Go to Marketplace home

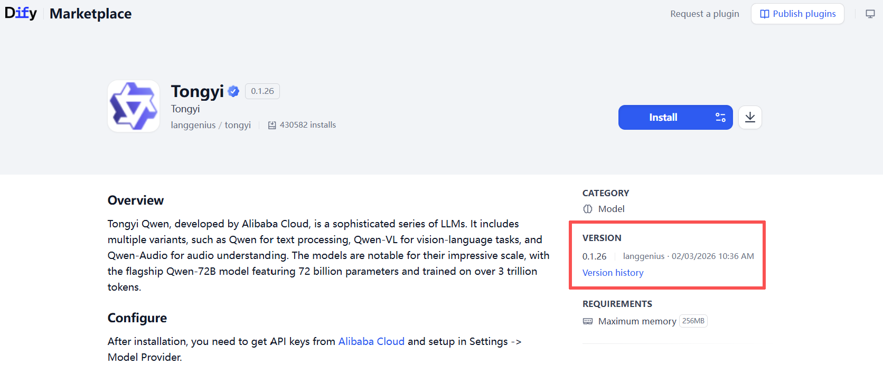(x=91, y=14)
